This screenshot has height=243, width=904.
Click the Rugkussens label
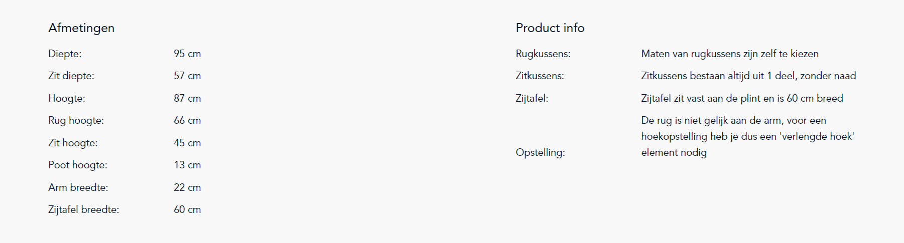coord(543,54)
